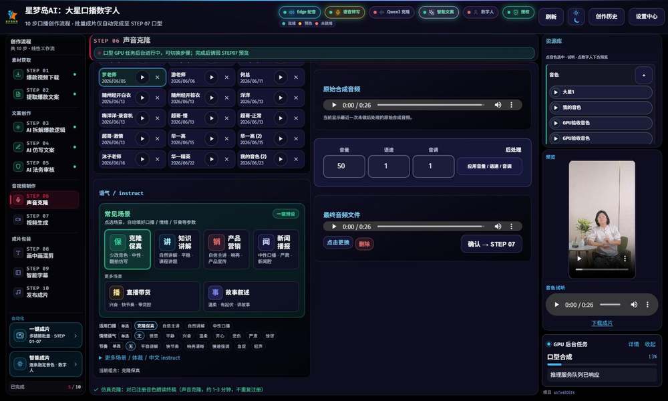Click the star logo of 星梦岛AI

(12, 16)
